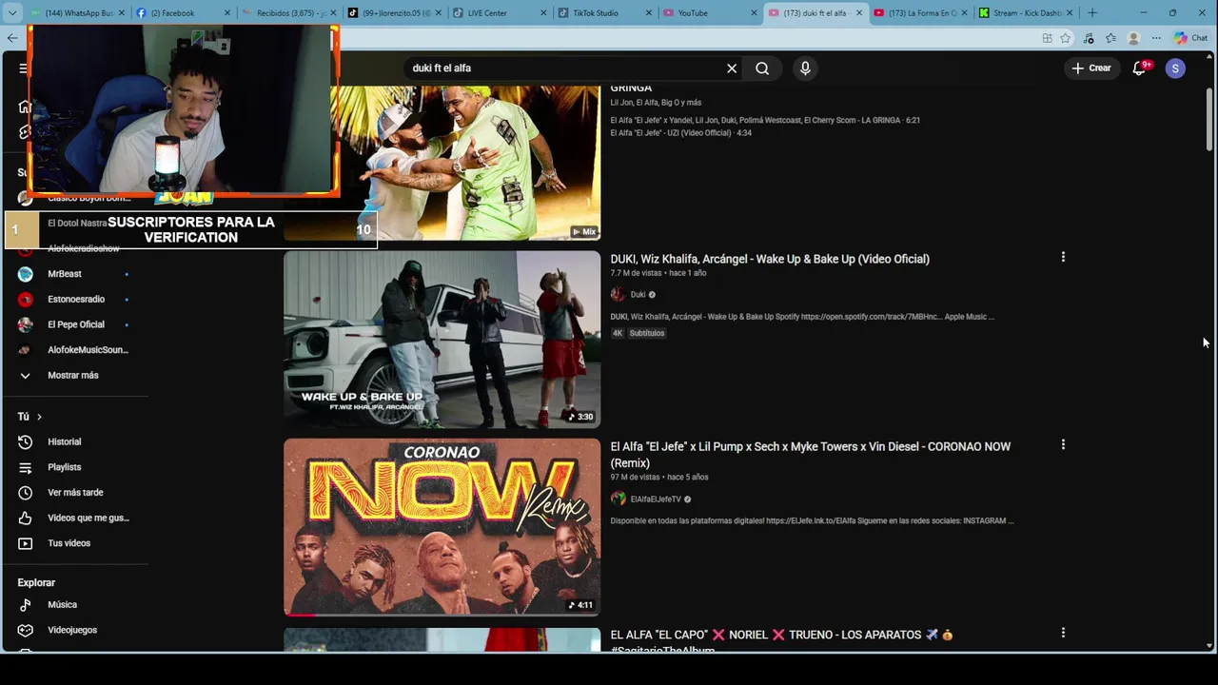Go to ElAlfaElJefeTV channel name
The width and height of the screenshot is (1218, 685).
[656, 499]
